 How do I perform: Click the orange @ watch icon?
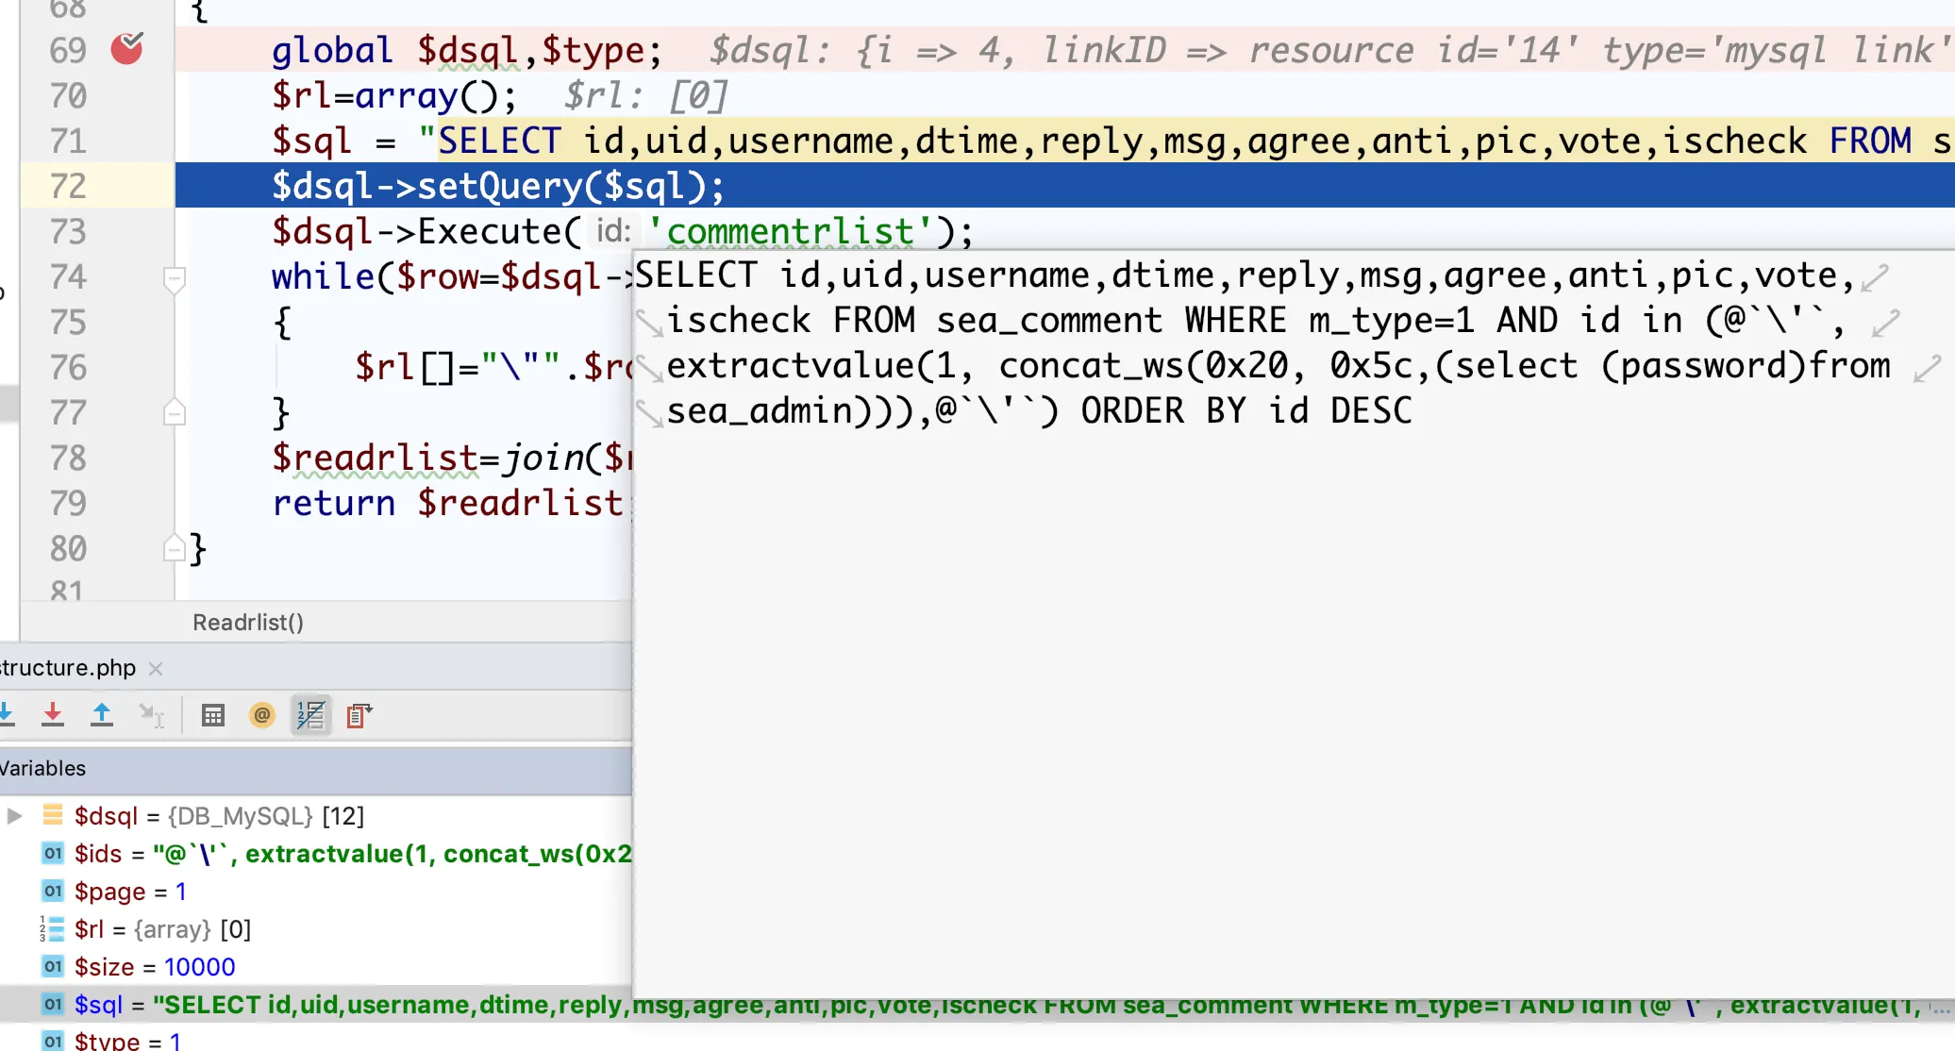coord(262,715)
